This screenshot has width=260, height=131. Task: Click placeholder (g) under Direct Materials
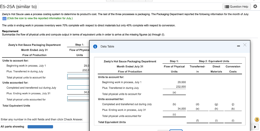click(216, 104)
